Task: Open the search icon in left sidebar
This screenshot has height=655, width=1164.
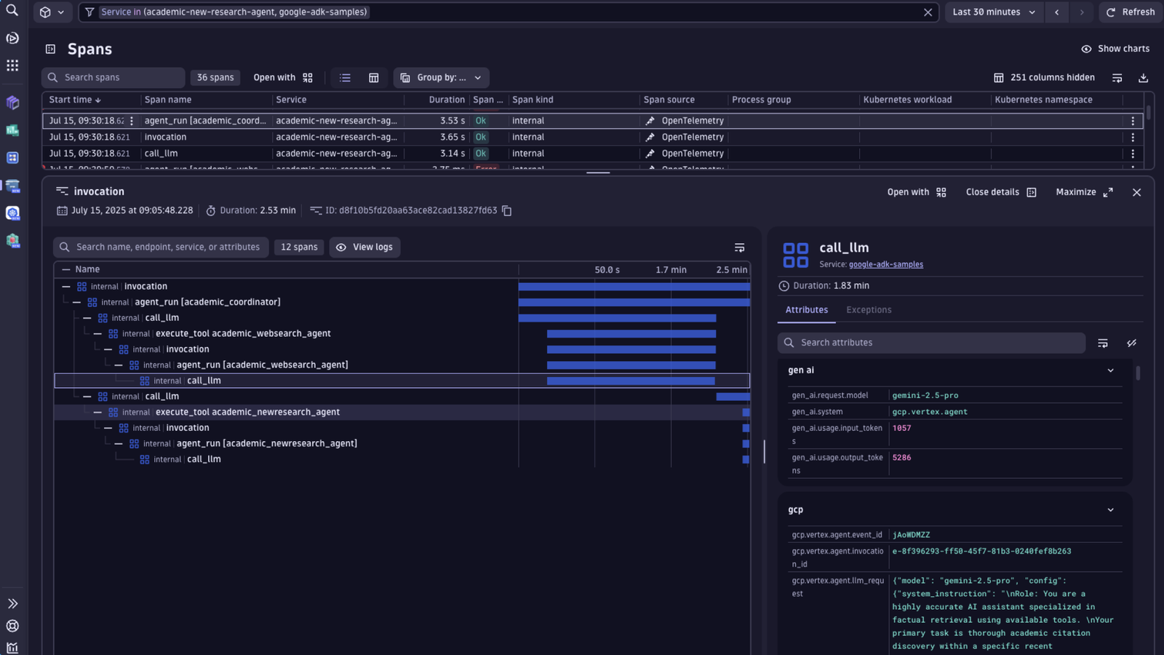Action: coord(12,10)
